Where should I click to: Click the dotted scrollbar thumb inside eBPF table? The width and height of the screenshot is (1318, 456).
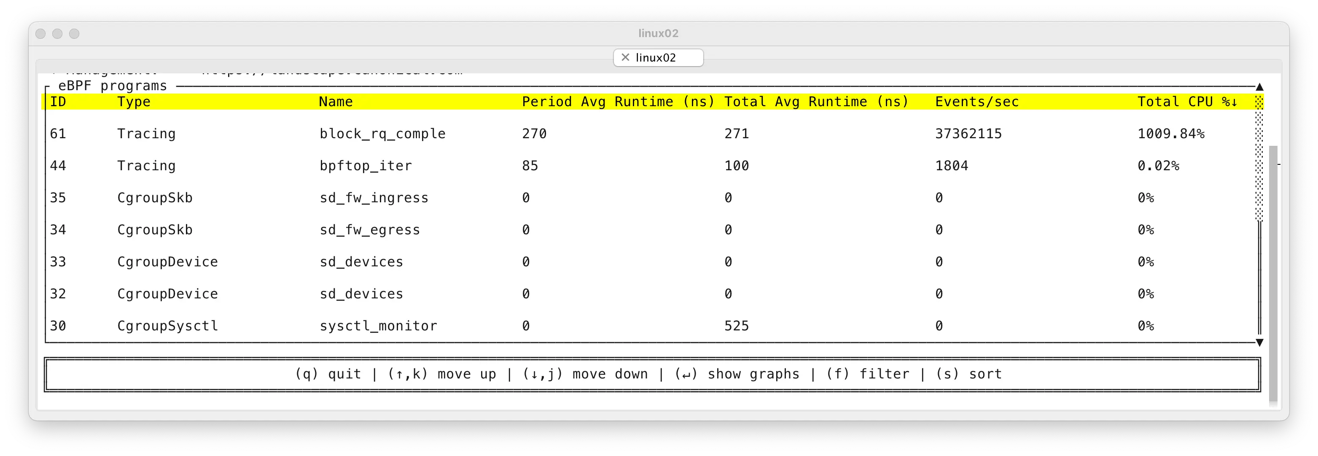coord(1259,158)
